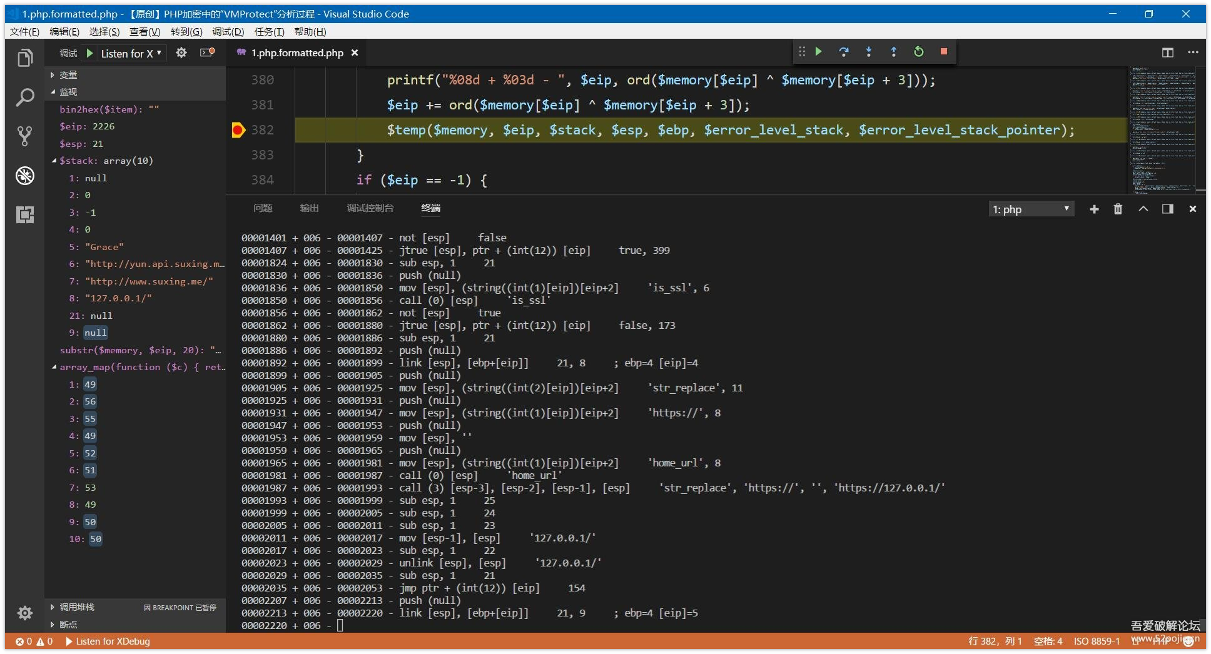1211x654 pixels.
Task: Open the Manage gear at sidebar bottom
Action: 25,613
